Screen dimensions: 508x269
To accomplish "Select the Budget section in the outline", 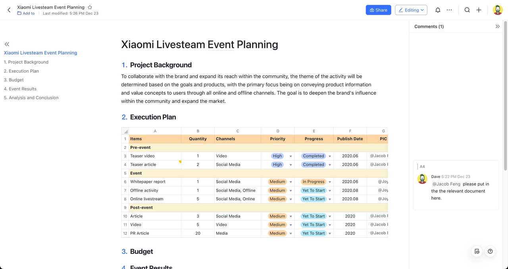I will click(13, 80).
